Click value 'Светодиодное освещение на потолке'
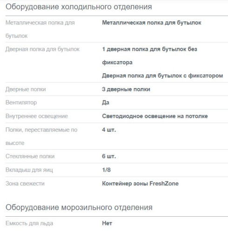This screenshot has height=233, width=228. pos(155,116)
